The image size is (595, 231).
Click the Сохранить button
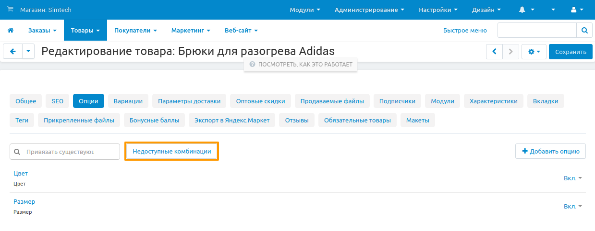(x=571, y=52)
